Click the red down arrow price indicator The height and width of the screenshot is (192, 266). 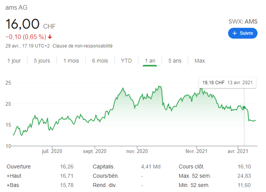coord(50,37)
